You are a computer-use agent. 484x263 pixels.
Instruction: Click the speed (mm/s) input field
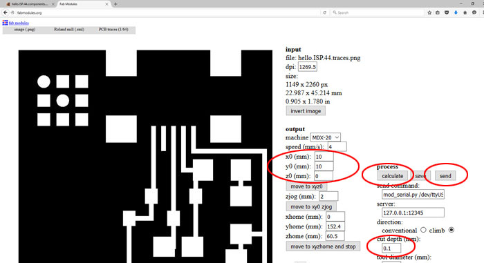coord(337,147)
